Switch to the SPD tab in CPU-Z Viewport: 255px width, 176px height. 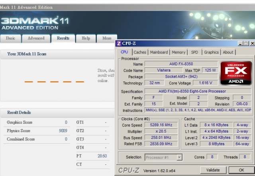[x=194, y=52]
